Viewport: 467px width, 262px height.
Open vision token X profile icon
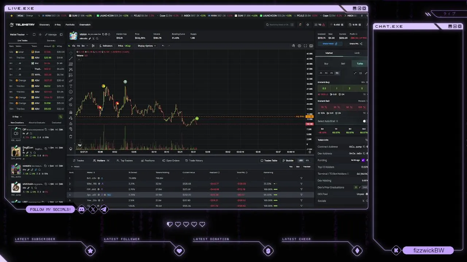point(93,38)
